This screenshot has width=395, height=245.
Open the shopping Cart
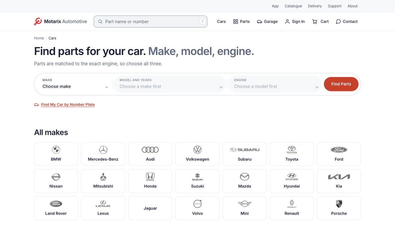pyautogui.click(x=320, y=21)
